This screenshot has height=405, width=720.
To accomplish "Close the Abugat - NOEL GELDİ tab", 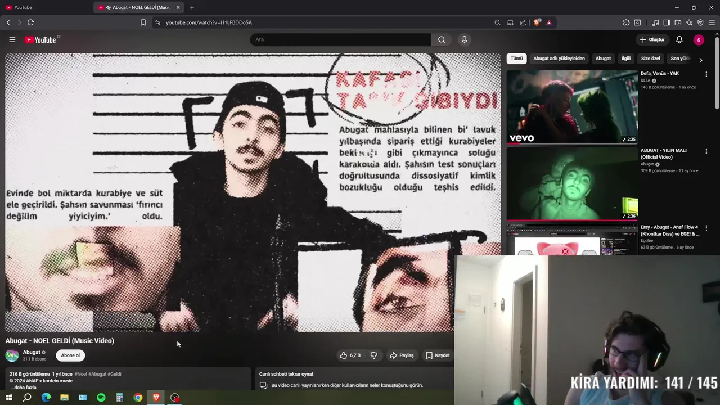I will [x=178, y=7].
